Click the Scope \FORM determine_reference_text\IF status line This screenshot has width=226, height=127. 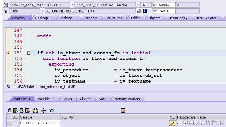(41, 87)
